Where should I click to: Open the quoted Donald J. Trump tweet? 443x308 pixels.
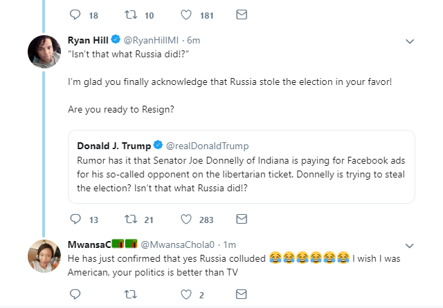coord(242,167)
